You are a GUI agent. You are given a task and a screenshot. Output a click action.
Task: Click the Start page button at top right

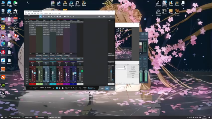[x=99, y=16]
